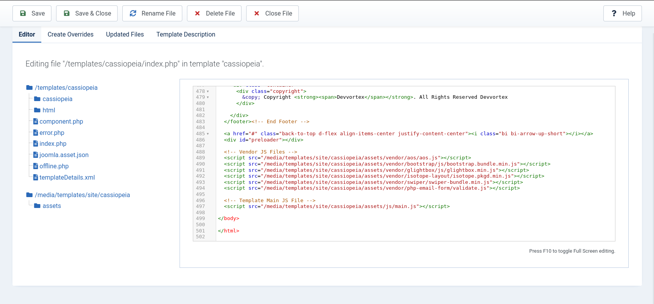Viewport: 654px width, 304px height.
Task: Switch to the Create Overrides tab
Action: pos(71,35)
